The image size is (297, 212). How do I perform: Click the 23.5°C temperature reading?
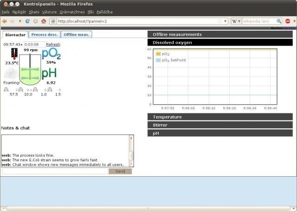[12, 63]
